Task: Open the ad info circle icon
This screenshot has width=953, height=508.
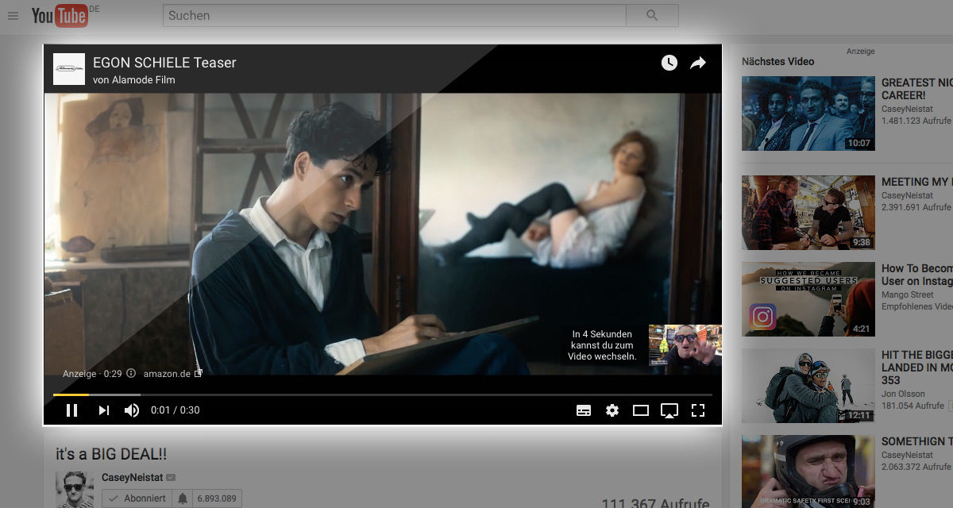Action: tap(131, 373)
